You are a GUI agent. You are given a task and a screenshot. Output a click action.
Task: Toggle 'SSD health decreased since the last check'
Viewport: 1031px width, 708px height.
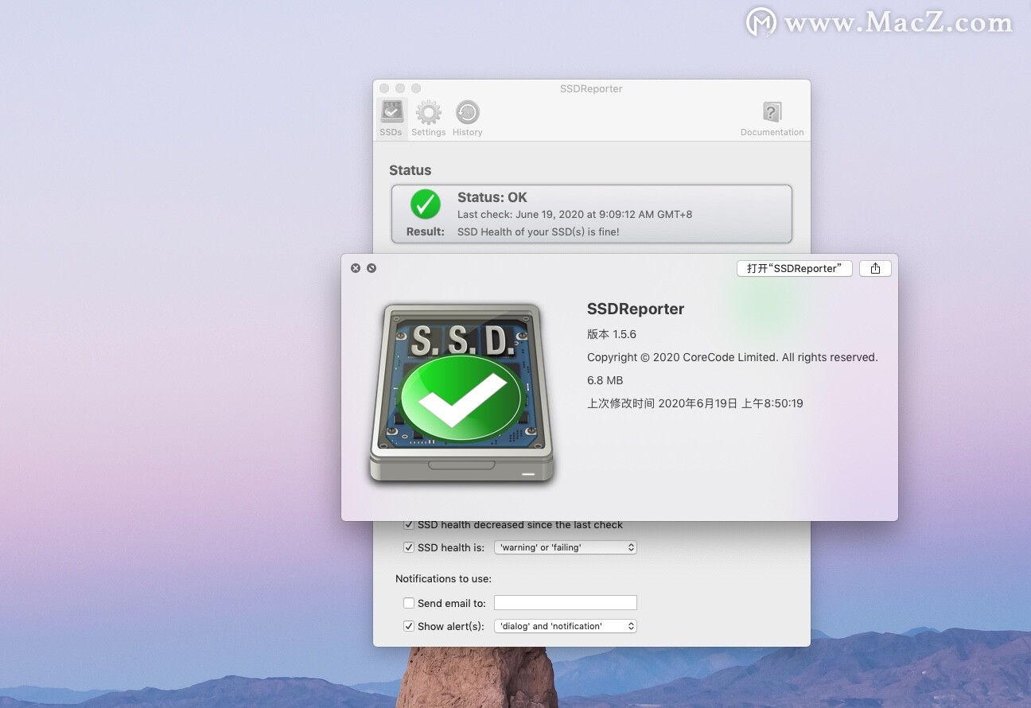tap(409, 525)
